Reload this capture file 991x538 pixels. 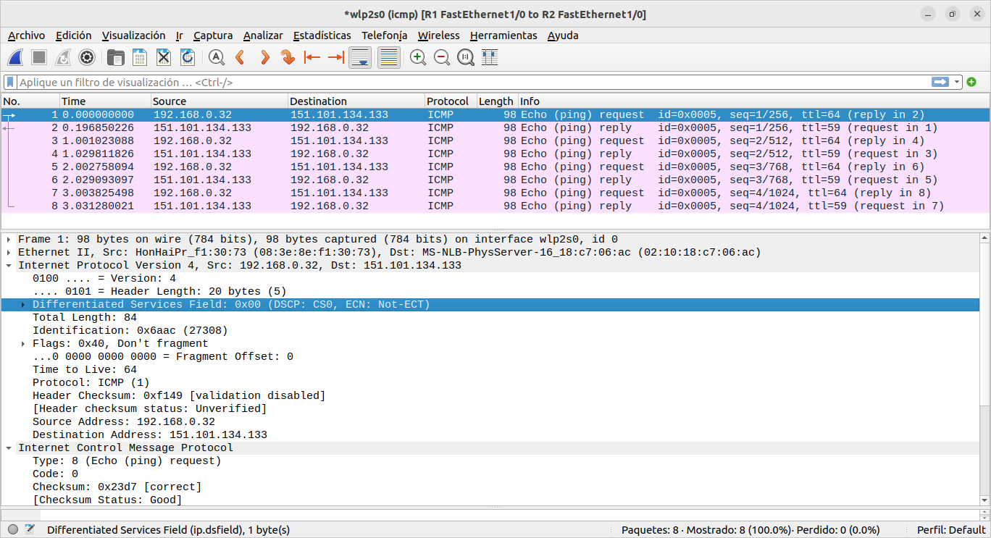pyautogui.click(x=188, y=57)
